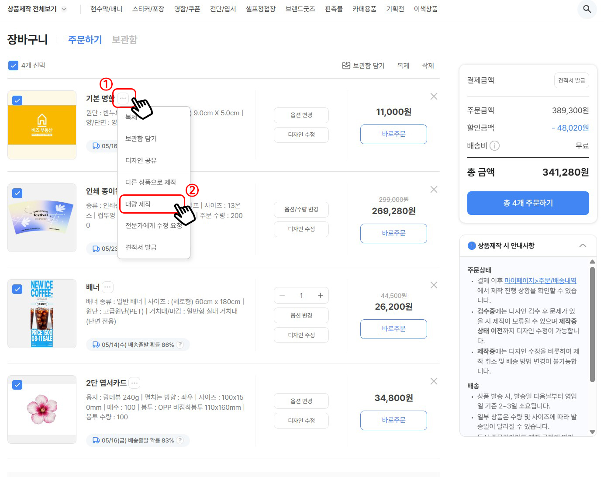Uncheck the 4개 선택 select-all checkbox

pyautogui.click(x=13, y=65)
